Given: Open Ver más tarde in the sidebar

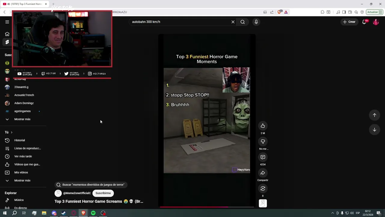Looking at the screenshot, I should (23, 156).
